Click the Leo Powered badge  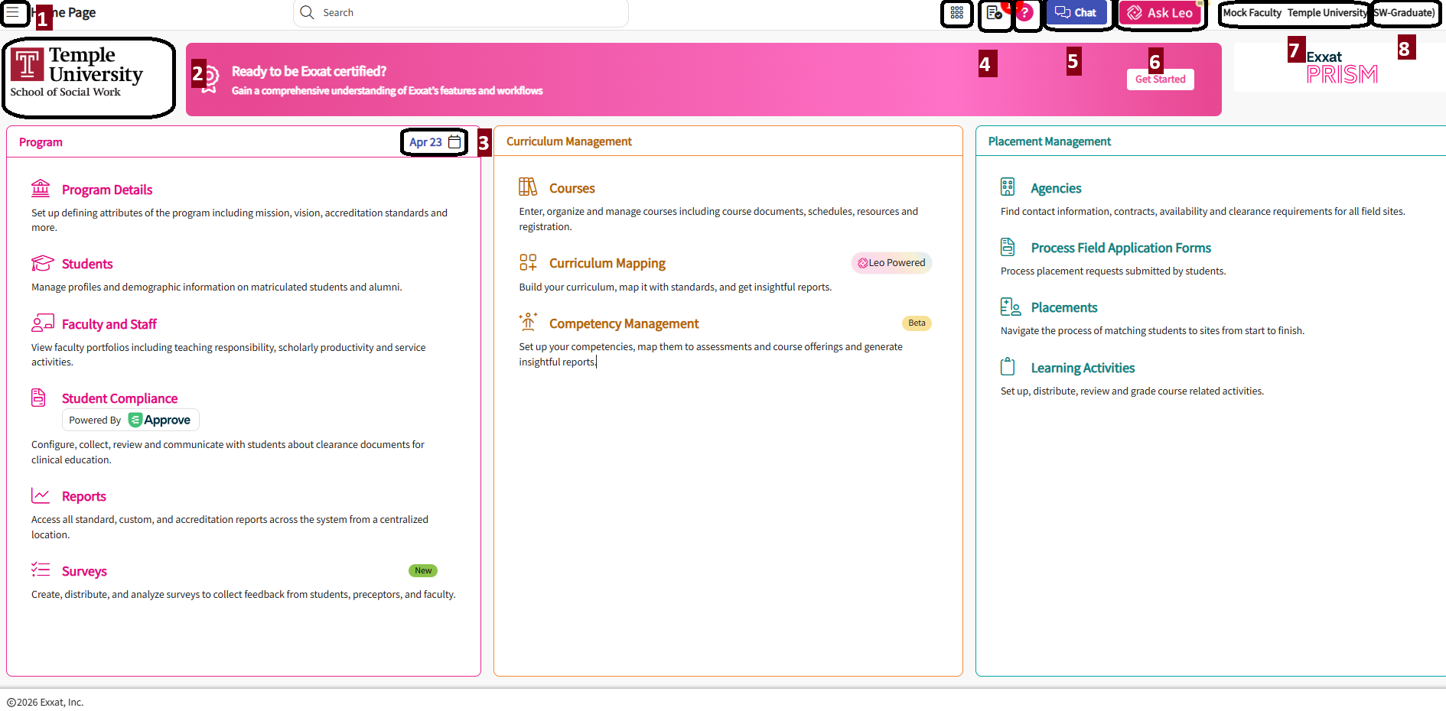coord(891,263)
